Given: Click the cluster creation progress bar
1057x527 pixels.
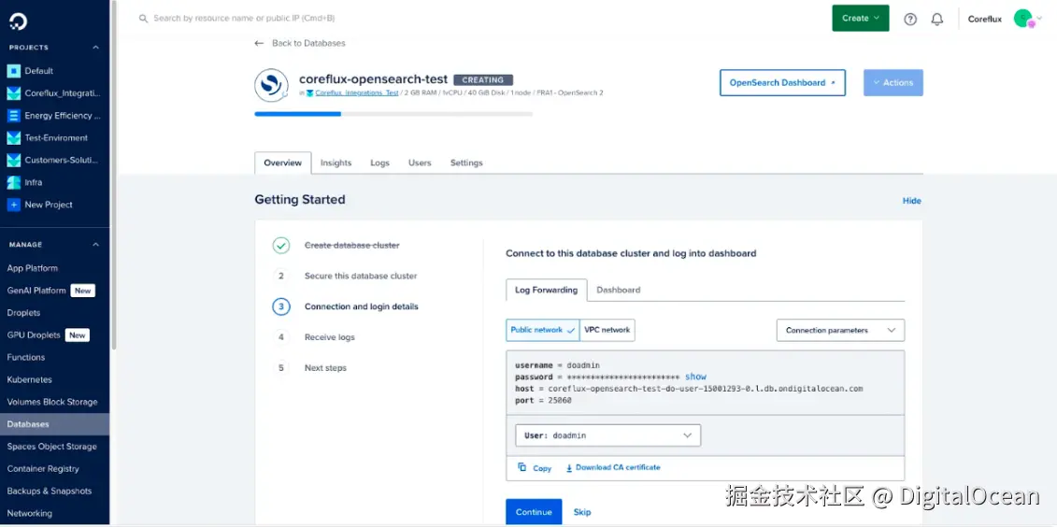Looking at the screenshot, I should point(393,114).
